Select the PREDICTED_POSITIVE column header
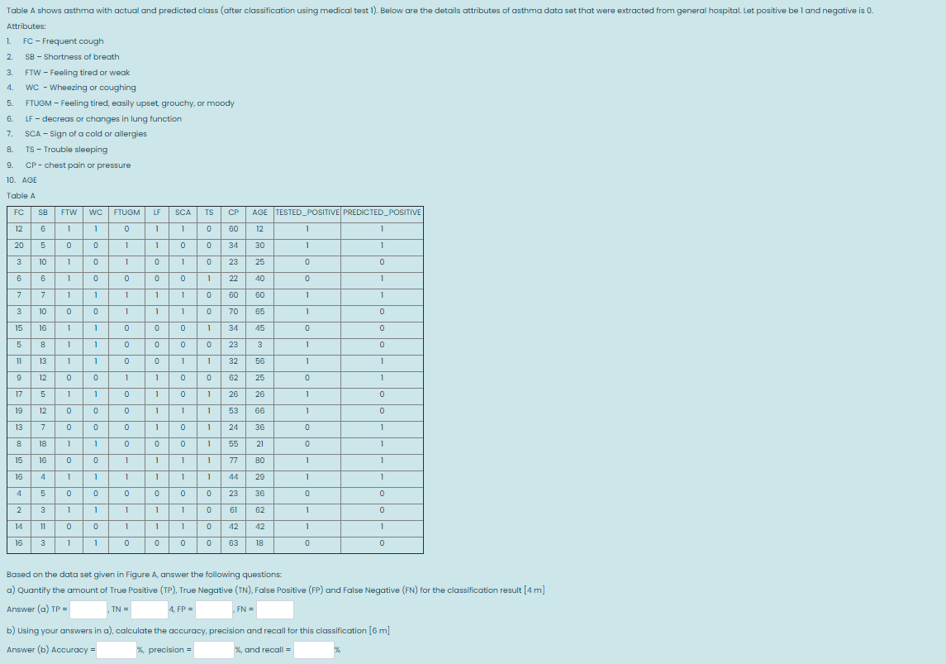Viewport: 946px width, 664px height. click(x=382, y=213)
